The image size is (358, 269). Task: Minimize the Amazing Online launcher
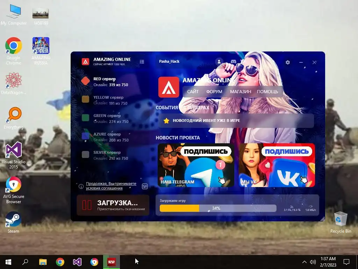(301, 62)
